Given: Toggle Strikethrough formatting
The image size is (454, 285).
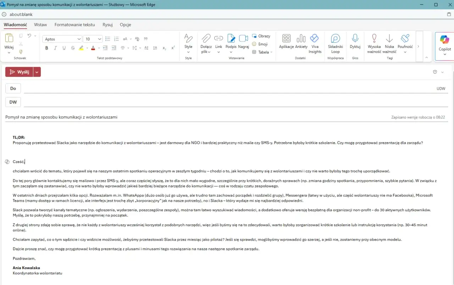Looking at the screenshot, I should click(x=73, y=48).
